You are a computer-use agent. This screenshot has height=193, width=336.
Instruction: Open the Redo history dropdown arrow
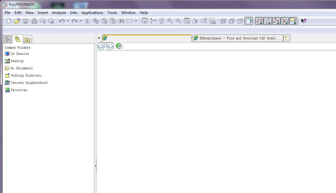tap(81, 21)
